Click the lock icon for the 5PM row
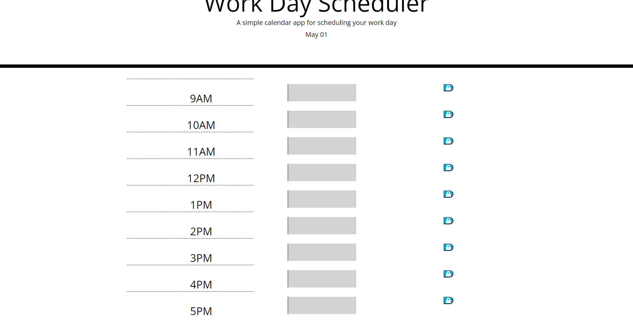 tap(448, 300)
